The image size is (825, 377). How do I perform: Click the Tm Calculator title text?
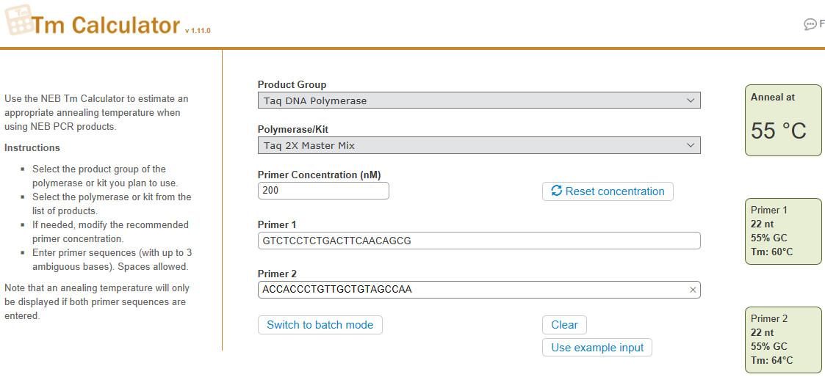click(106, 26)
